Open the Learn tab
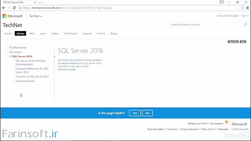This screenshot has width=251, height=141. click(x=43, y=33)
